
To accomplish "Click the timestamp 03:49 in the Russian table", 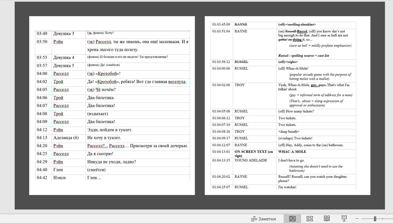I will point(42,34).
